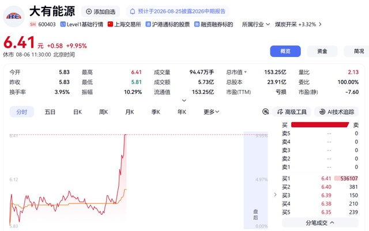
Task: Click the 盘后 after-hours chart area
Action: [x=255, y=180]
